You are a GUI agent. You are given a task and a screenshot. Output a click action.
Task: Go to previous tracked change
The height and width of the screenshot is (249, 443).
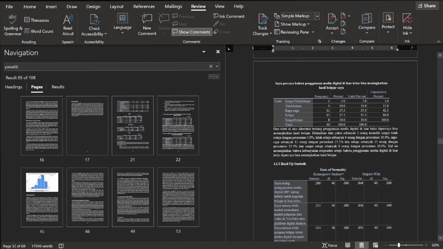click(x=343, y=24)
